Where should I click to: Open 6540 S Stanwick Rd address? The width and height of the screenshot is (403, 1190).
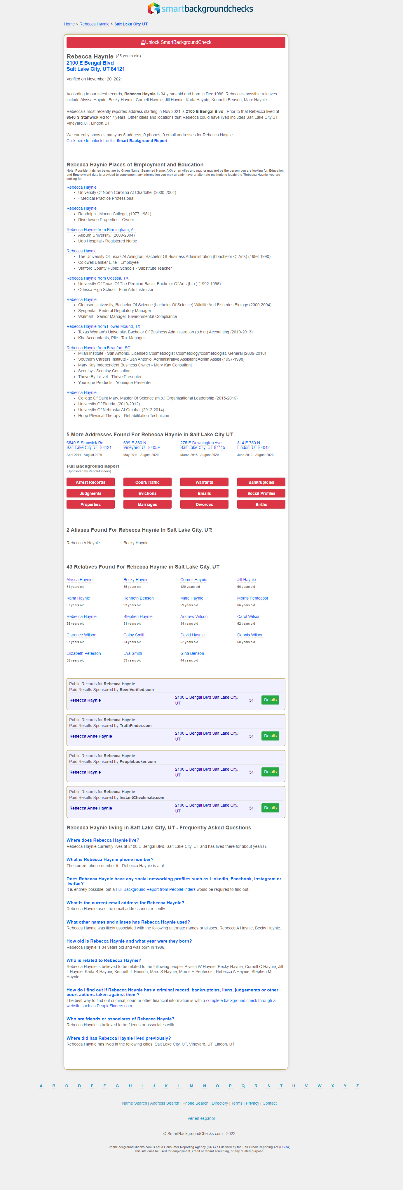click(89, 445)
